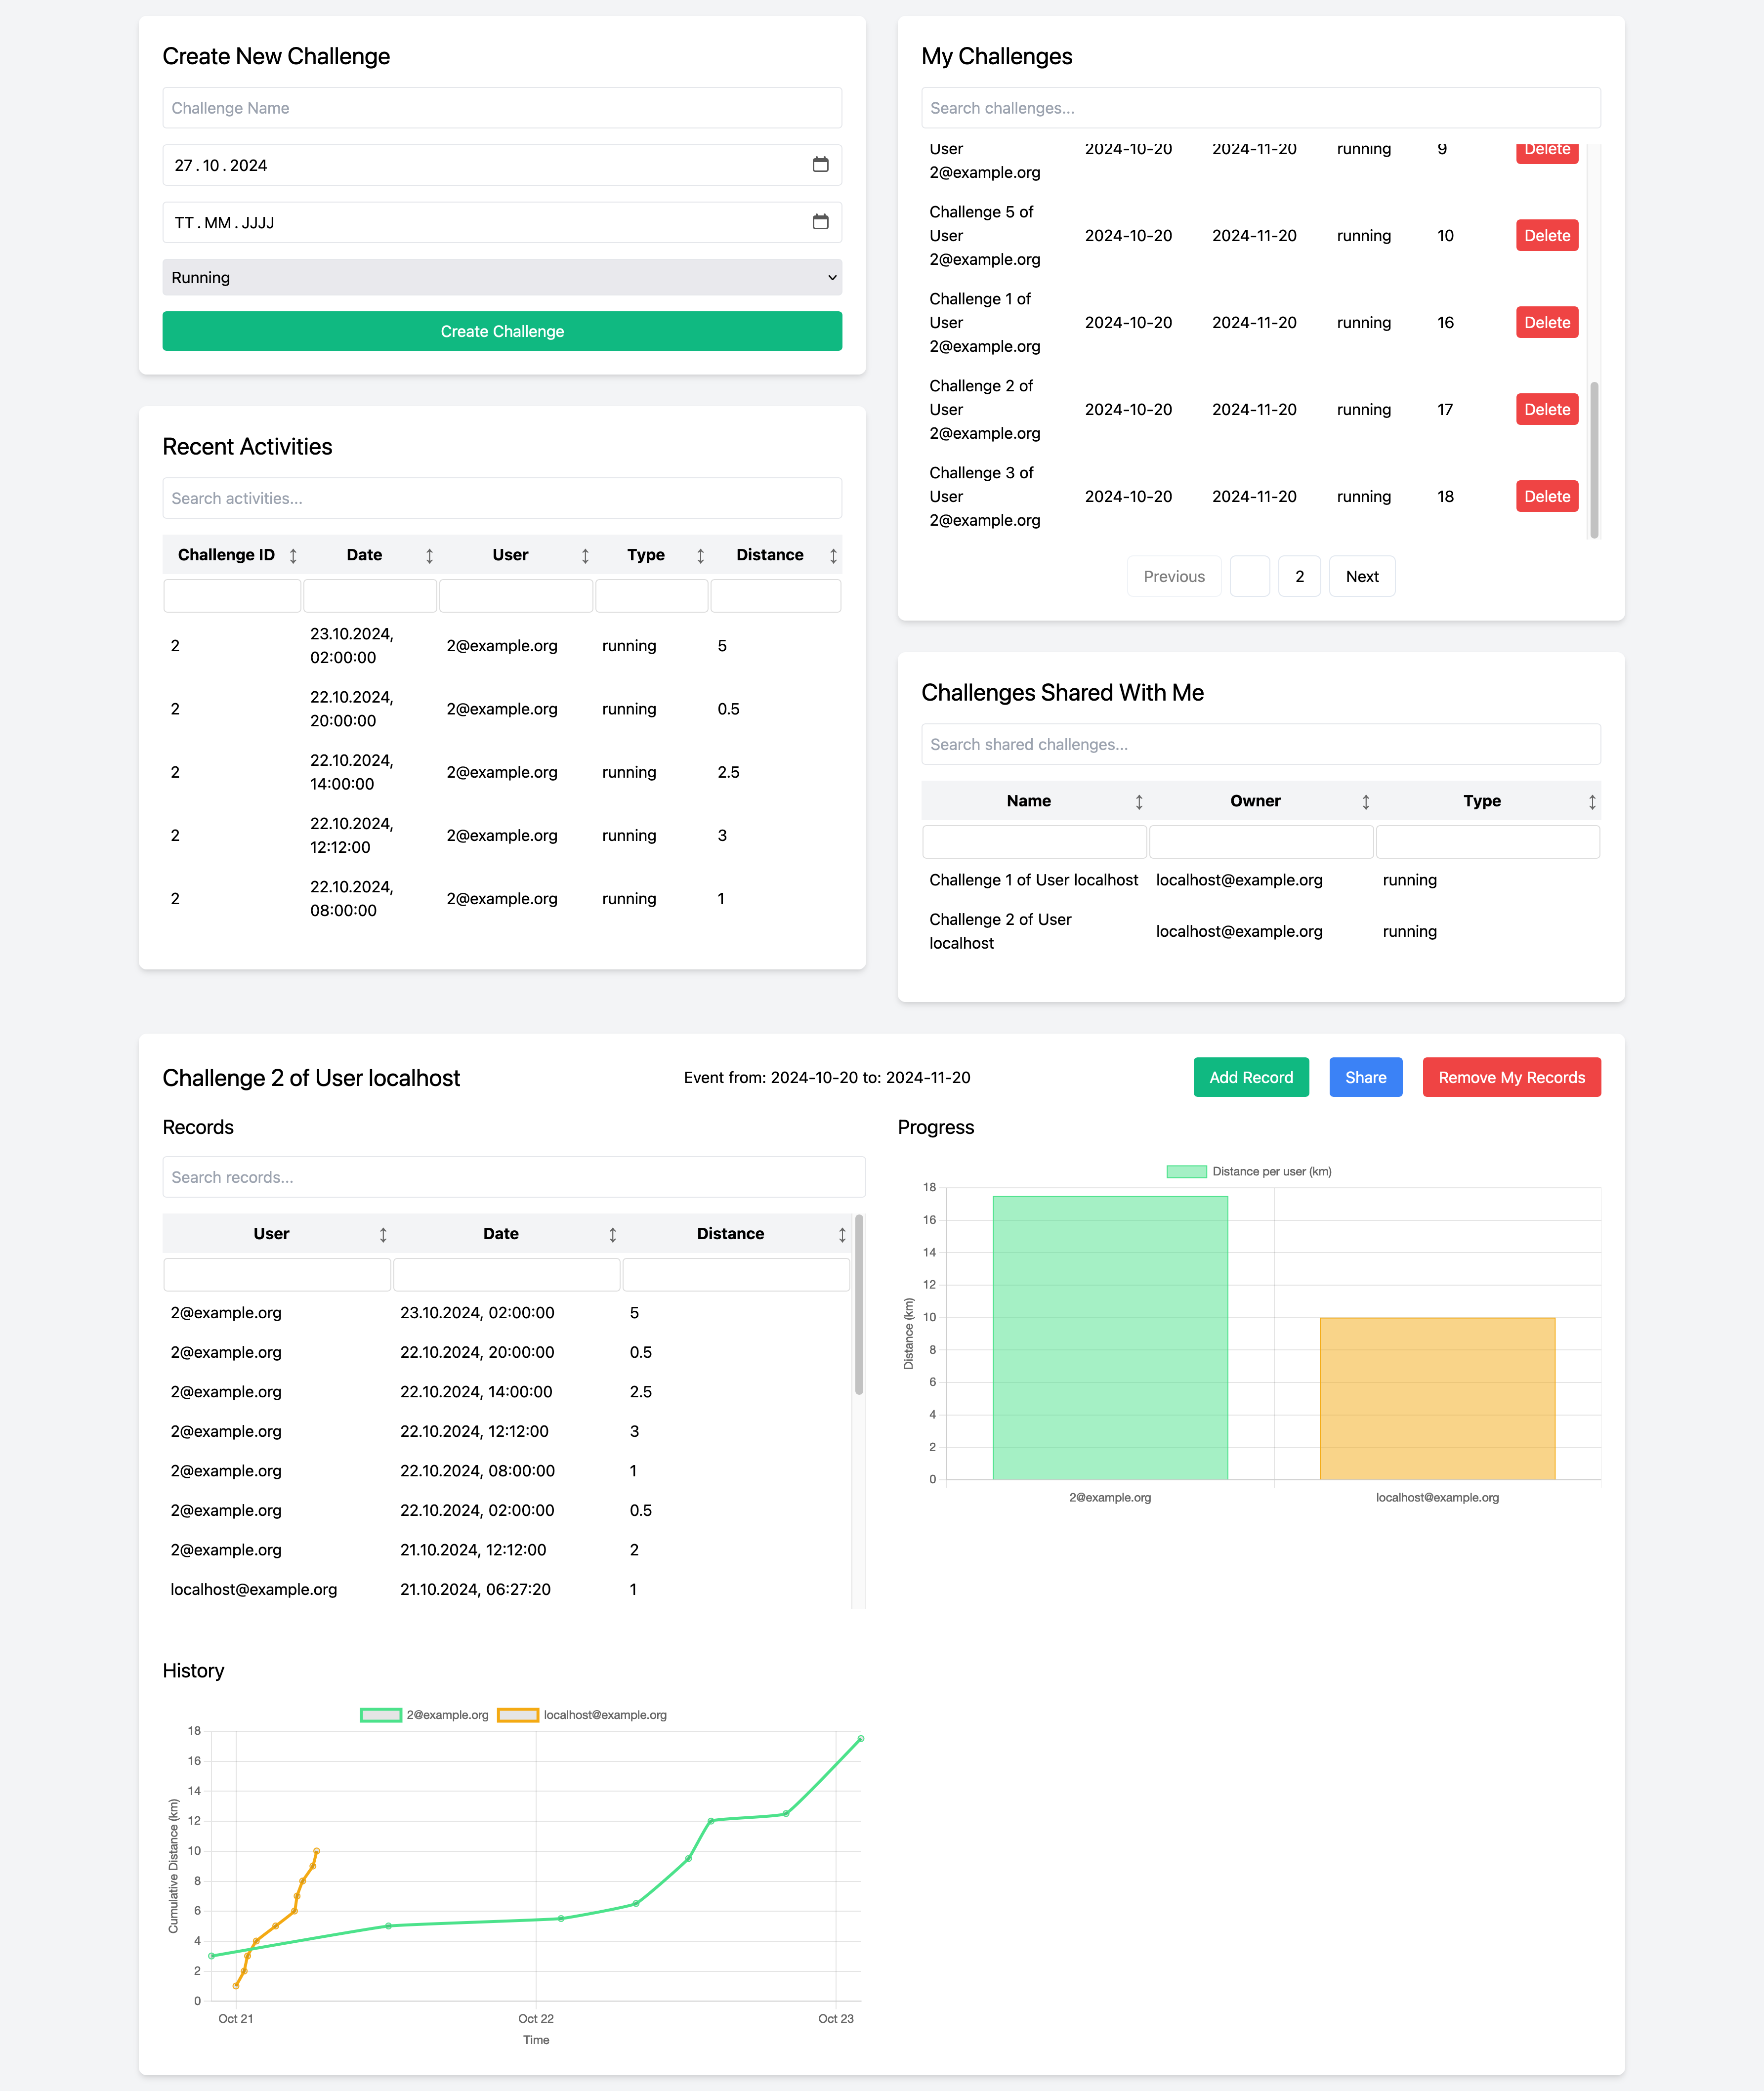This screenshot has height=2091, width=1764.
Task: Sort shared challenges by Type
Action: (x=1592, y=802)
